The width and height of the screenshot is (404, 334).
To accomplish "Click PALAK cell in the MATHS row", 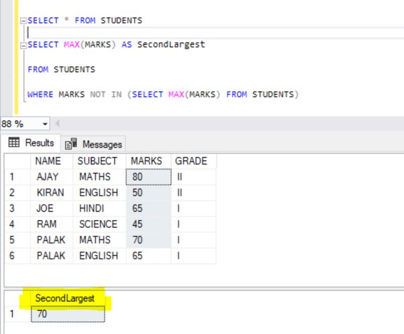I will pos(52,240).
